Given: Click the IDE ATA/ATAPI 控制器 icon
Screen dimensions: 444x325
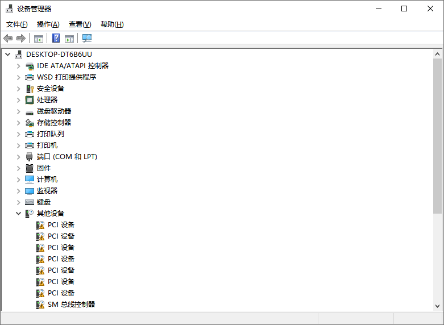Looking at the screenshot, I should (x=30, y=66).
